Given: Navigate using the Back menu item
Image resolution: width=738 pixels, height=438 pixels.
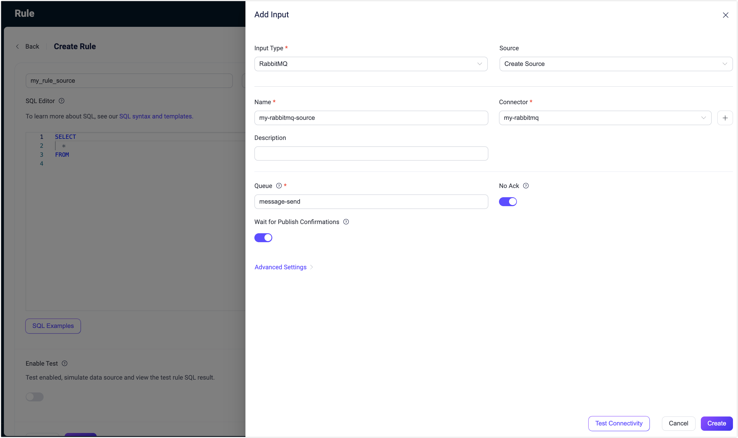Looking at the screenshot, I should [32, 46].
